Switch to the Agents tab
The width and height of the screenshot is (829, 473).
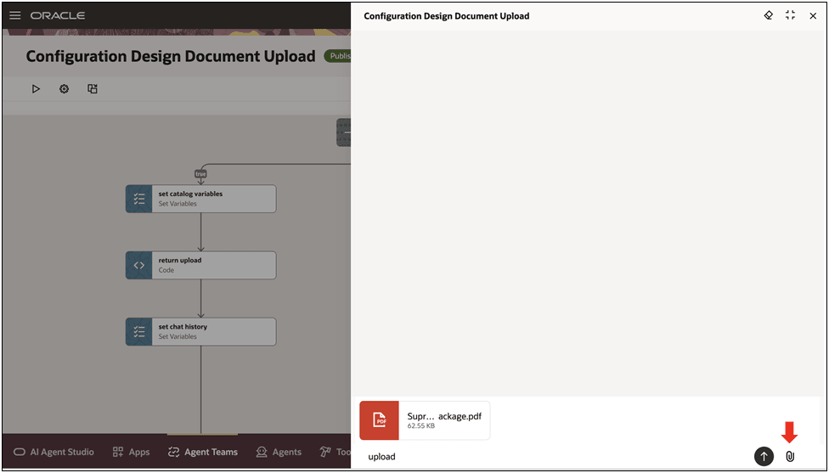click(279, 452)
